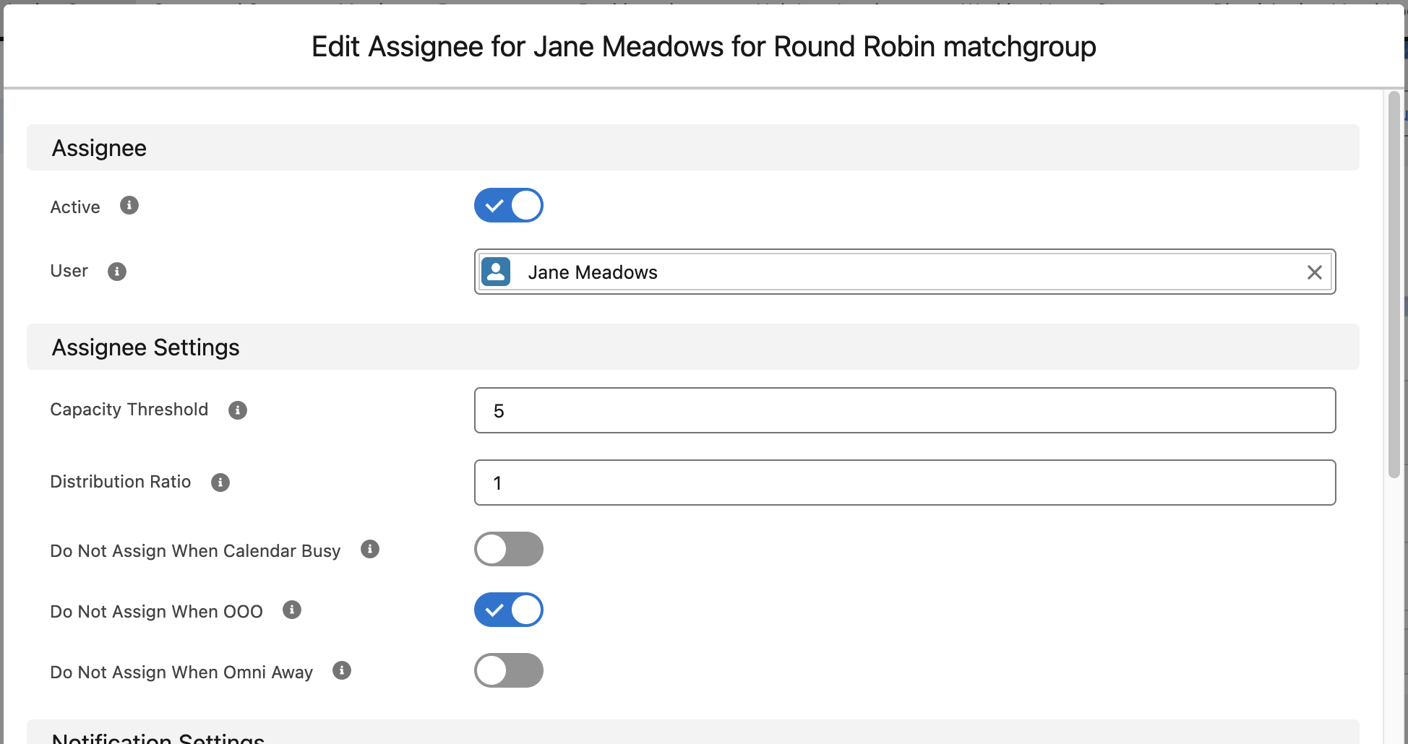This screenshot has width=1408, height=744.
Task: Click info icon for Calendar Busy setting
Action: click(x=370, y=550)
